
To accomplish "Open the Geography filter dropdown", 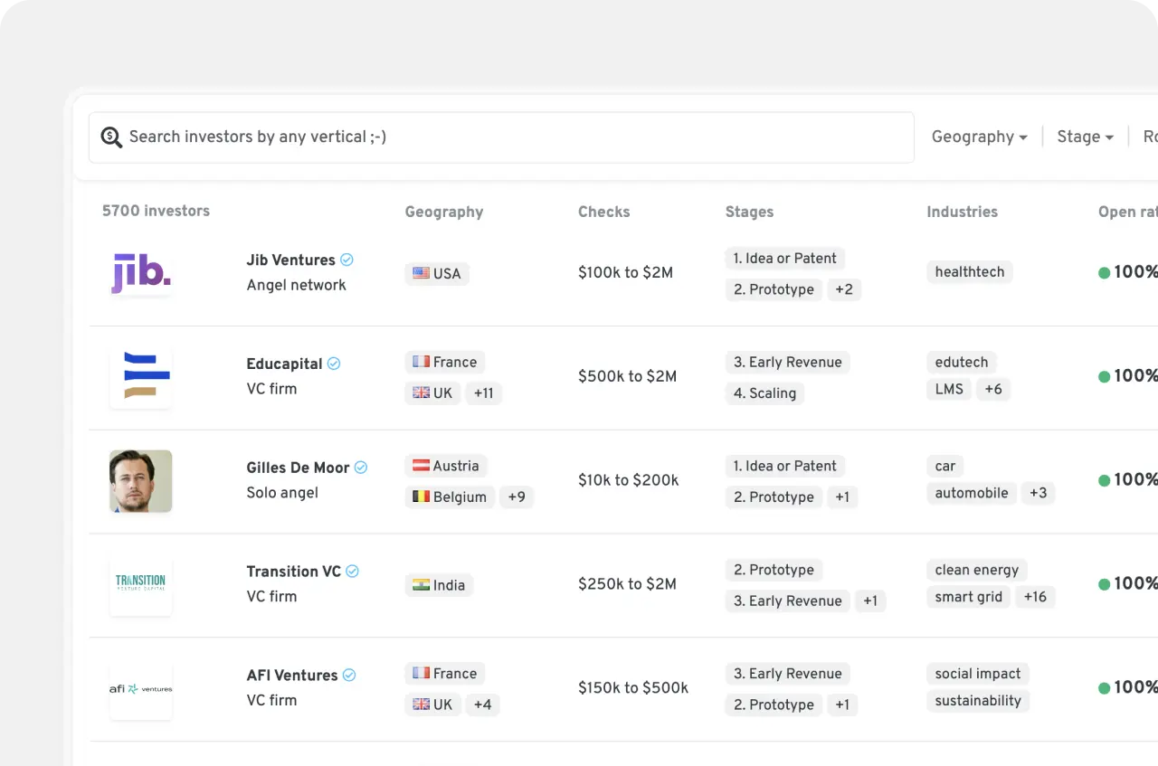I will click(979, 137).
